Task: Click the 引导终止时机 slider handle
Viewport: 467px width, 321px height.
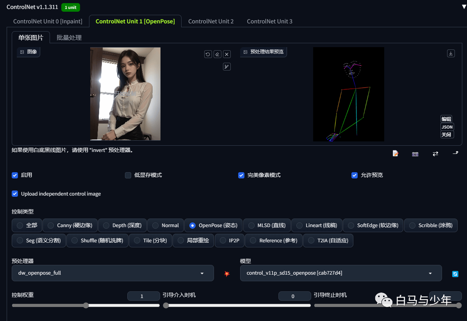Action: [x=459, y=305]
